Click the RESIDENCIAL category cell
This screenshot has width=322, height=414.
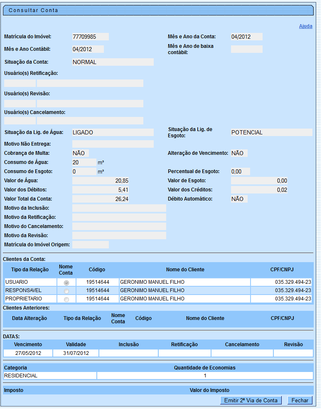(x=50, y=376)
